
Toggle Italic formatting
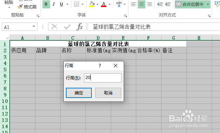click(54, 4)
